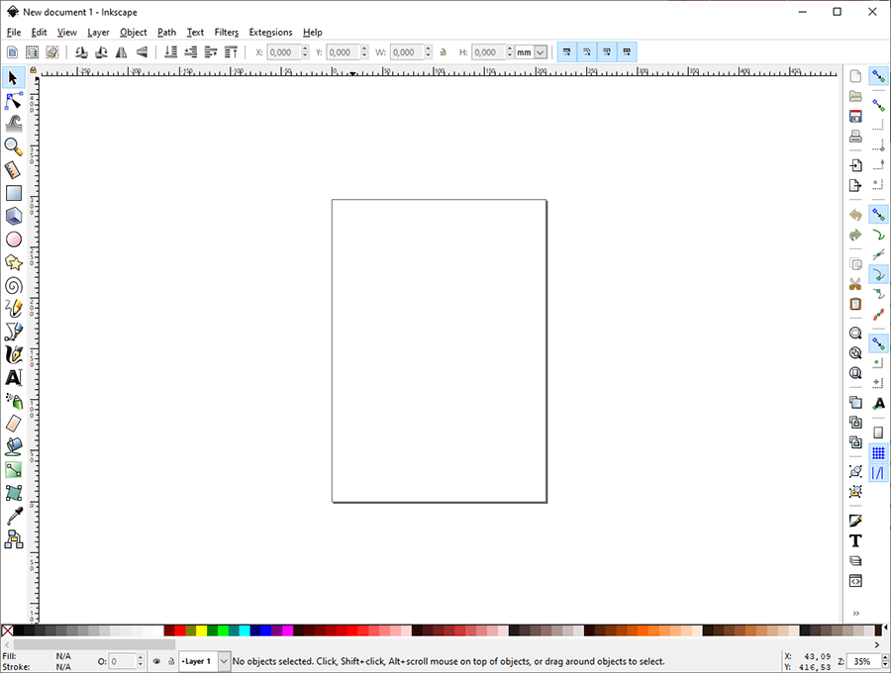Viewport: 891px width, 673px height.
Task: Click the W width input field
Action: 406,52
